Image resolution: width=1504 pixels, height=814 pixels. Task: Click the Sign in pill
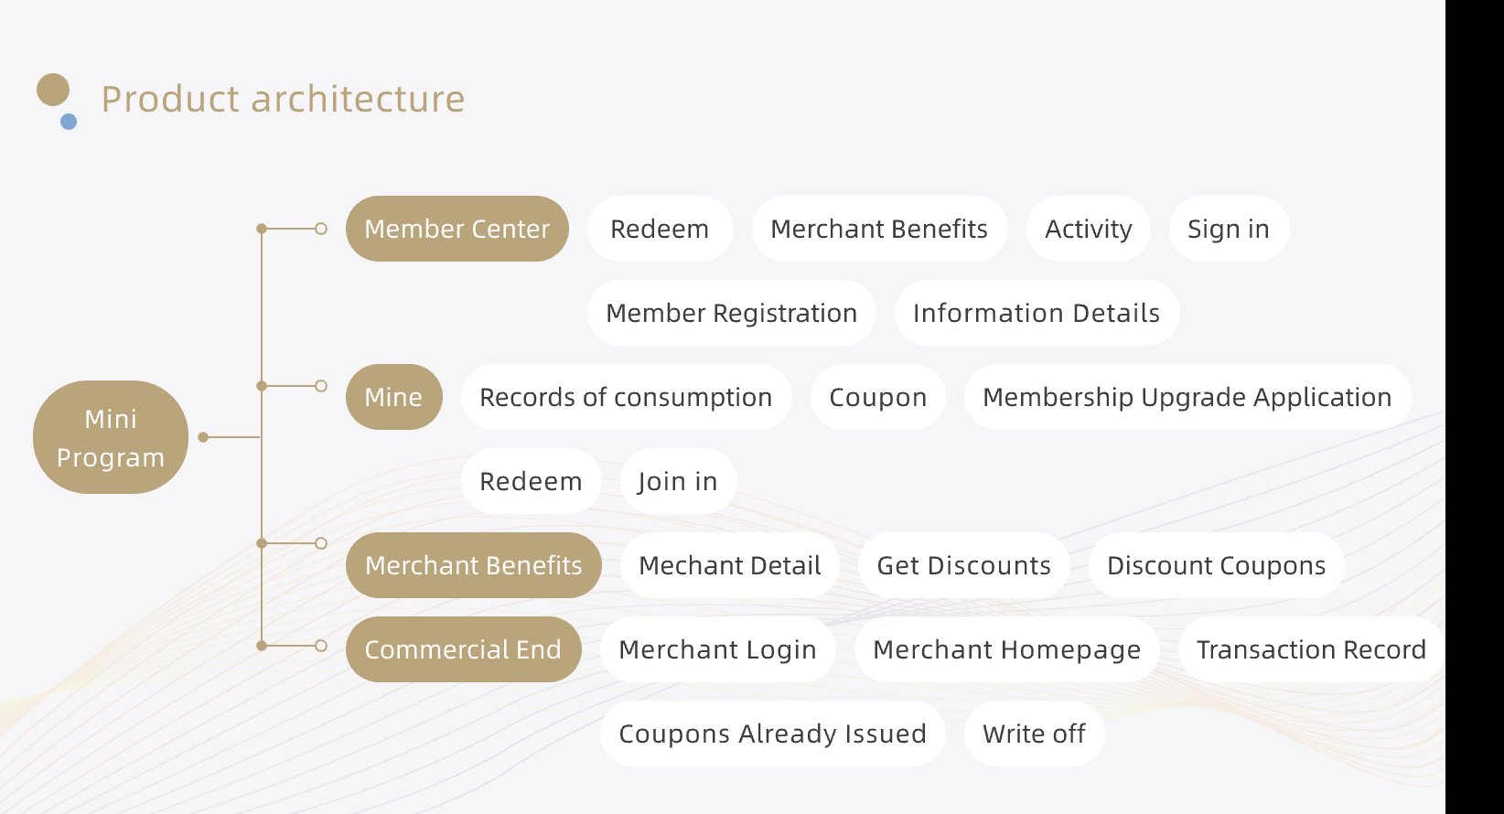1228,229
